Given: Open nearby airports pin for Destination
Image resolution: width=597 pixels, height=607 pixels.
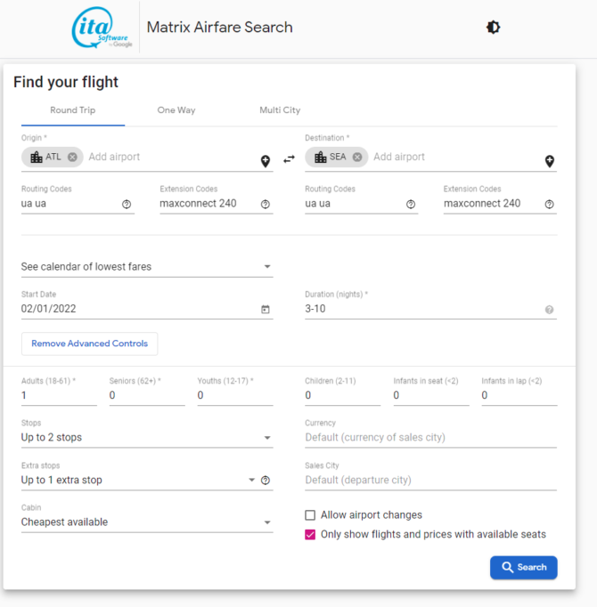Looking at the screenshot, I should (549, 161).
